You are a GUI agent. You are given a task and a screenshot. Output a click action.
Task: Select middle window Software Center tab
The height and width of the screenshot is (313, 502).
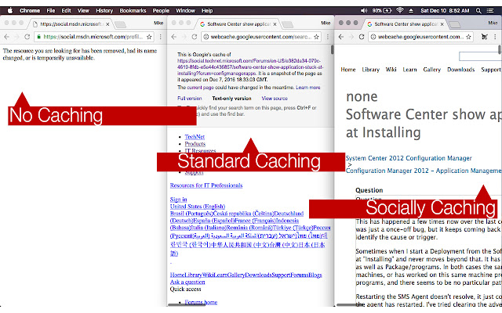tap(238, 24)
